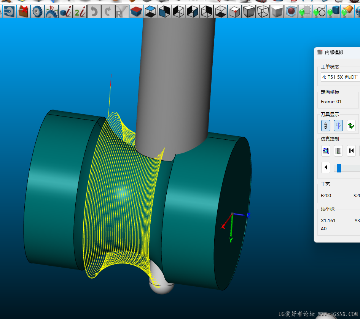Toggle the tool display button

(x=326, y=125)
